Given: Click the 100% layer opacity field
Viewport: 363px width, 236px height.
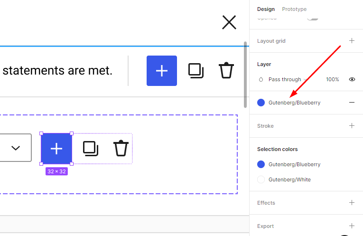Looking at the screenshot, I should [332, 79].
